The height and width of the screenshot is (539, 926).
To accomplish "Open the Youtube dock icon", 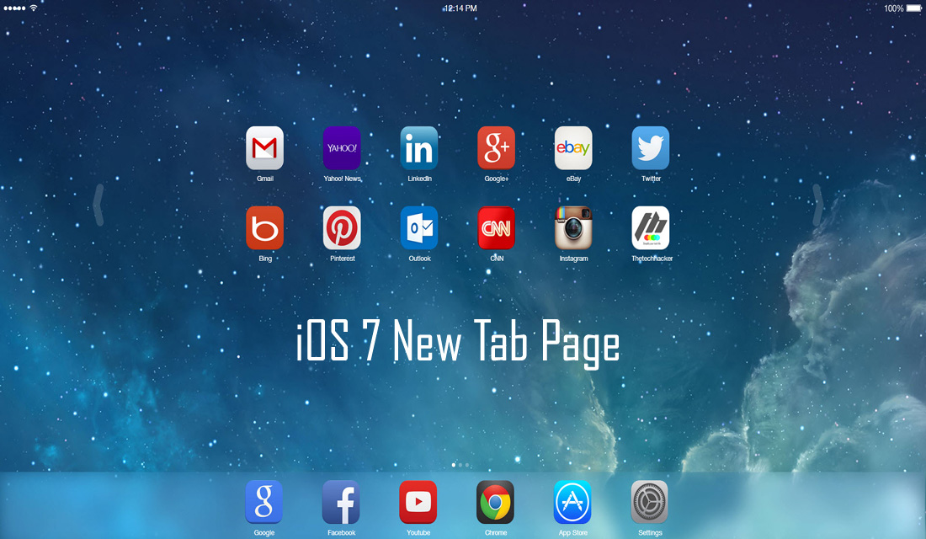I will (x=418, y=502).
